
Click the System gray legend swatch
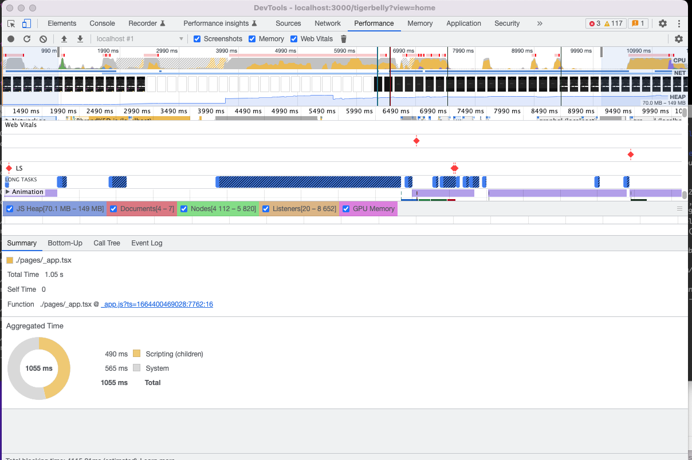click(136, 368)
